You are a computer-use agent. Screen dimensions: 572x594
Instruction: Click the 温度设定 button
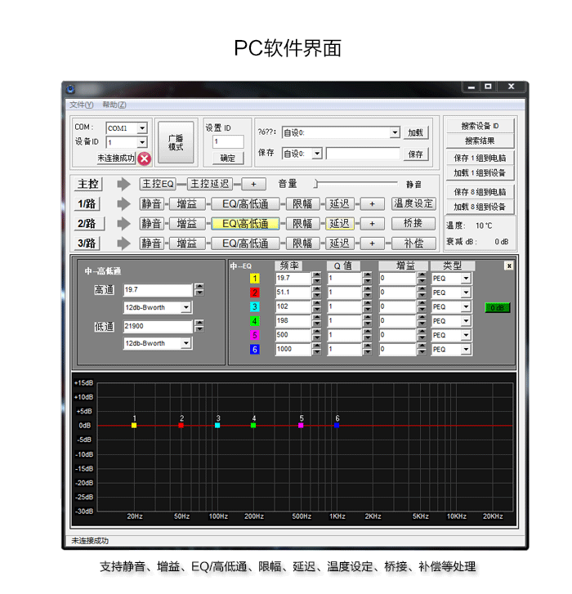[413, 203]
